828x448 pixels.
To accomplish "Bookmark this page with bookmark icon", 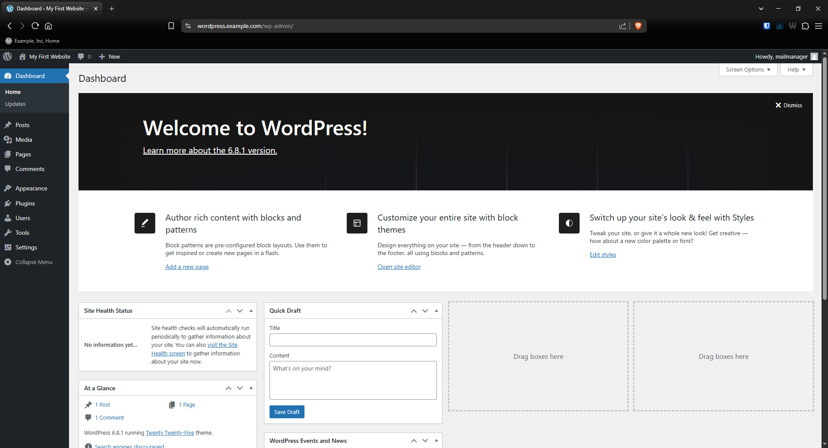I will 171,26.
